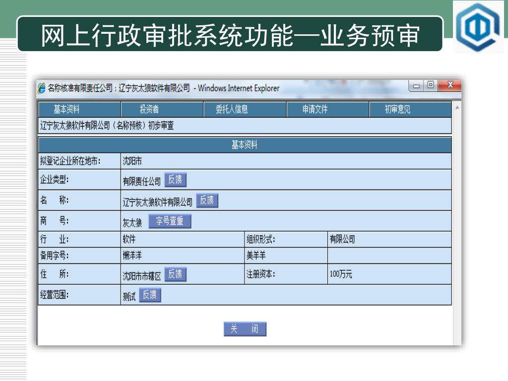Viewport: 508px width, 381px height.
Task: Click the scrollbar up arrow
Action: click(x=457, y=107)
